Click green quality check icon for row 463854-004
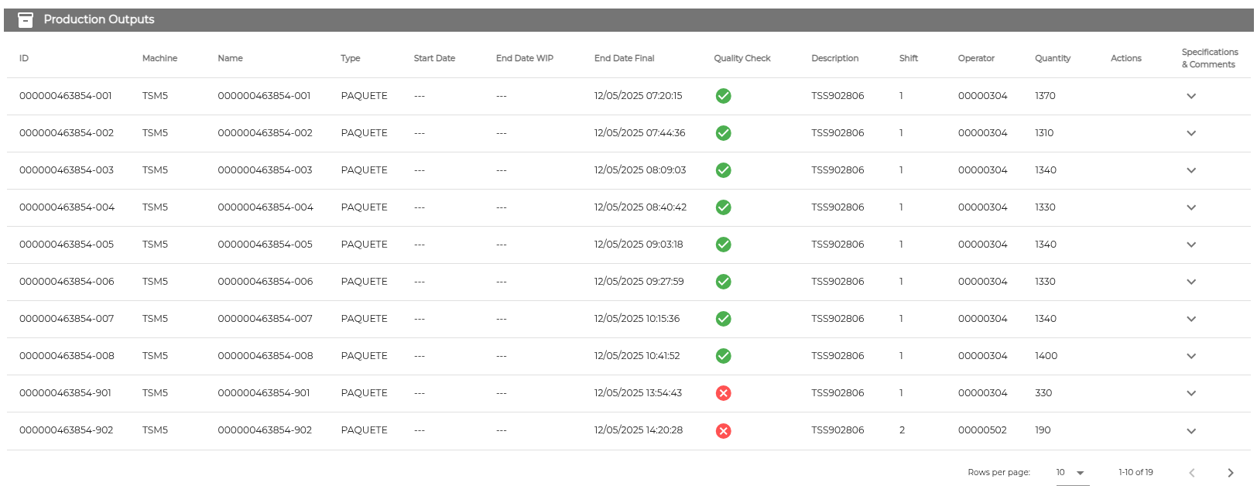The height and width of the screenshot is (486, 1257). 724,207
